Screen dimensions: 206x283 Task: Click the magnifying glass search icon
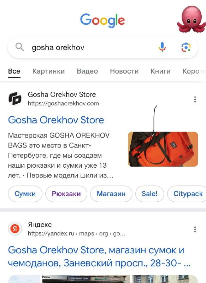pyautogui.click(x=20, y=47)
